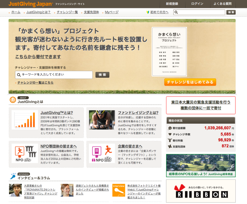Viewport: 247px width, 204px height.
Task: Click the corporate building and runner illustration
Action: 102,153
